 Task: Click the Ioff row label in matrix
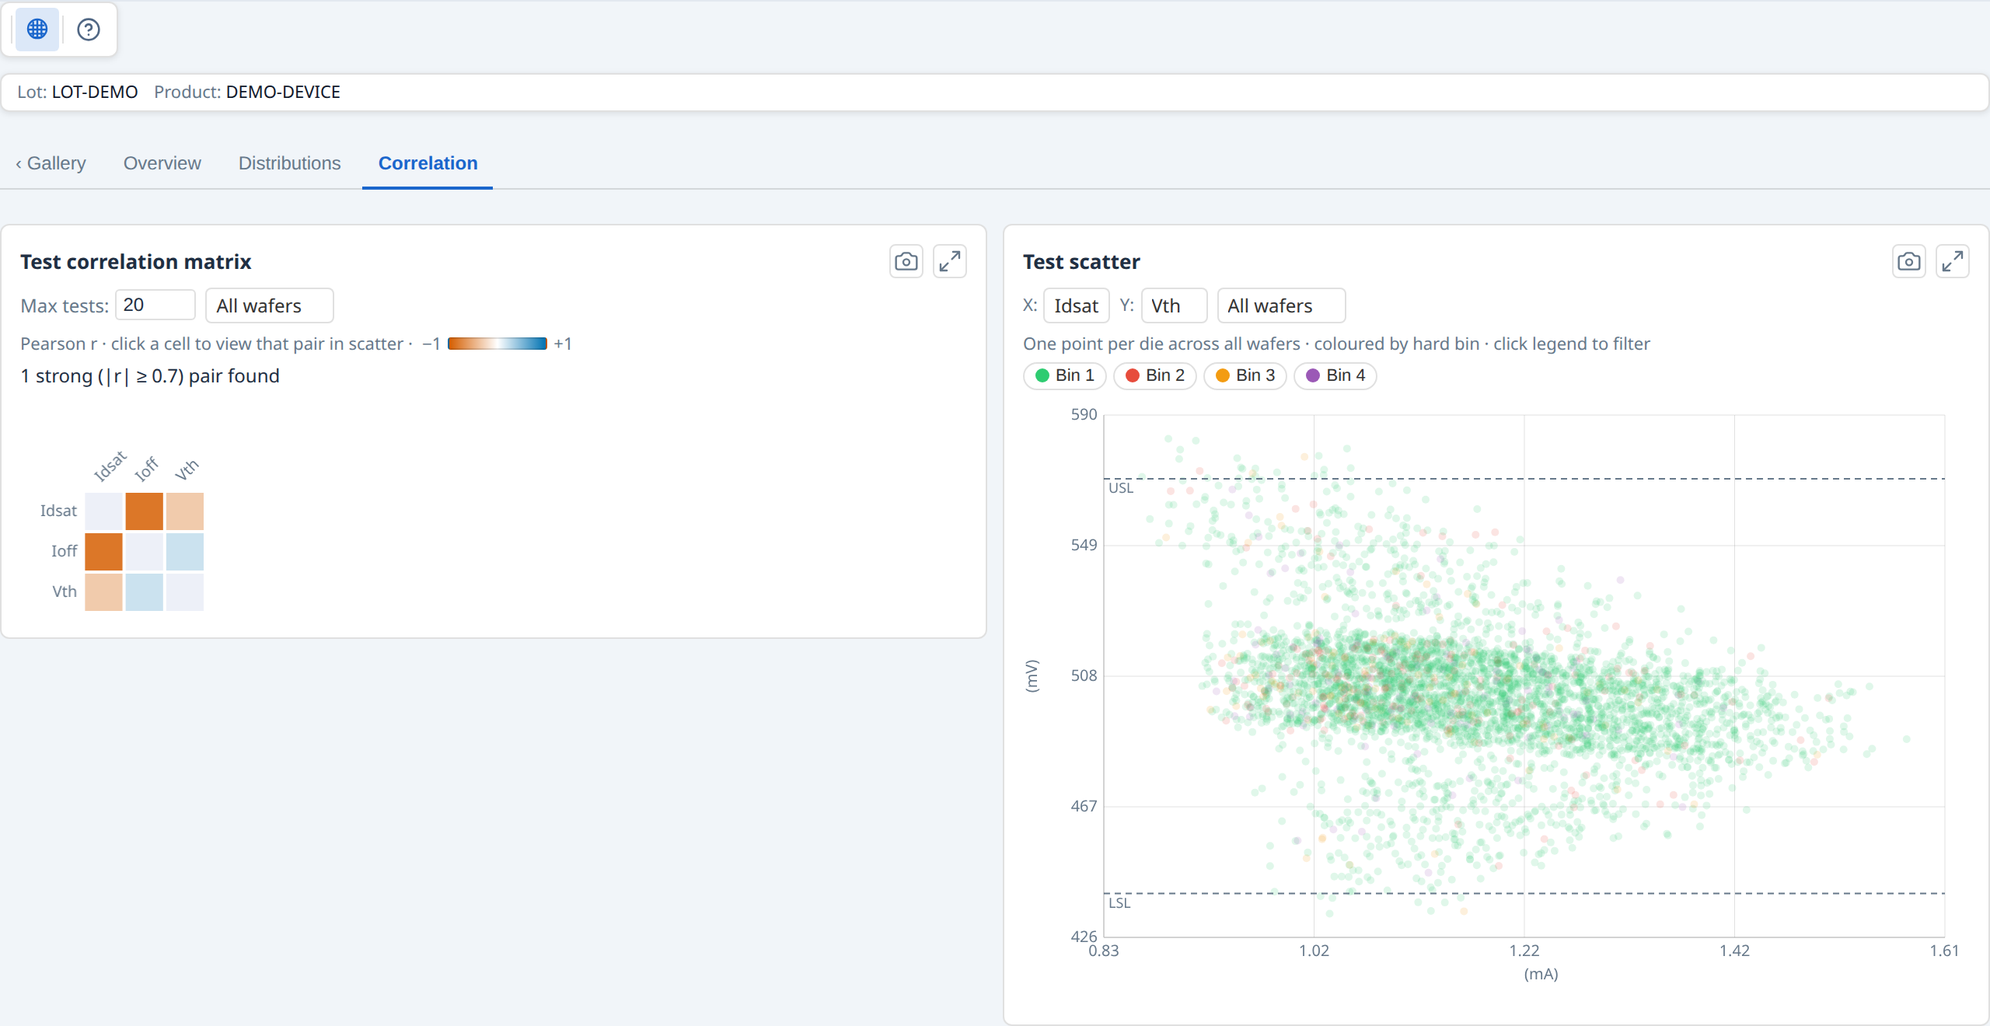click(64, 551)
